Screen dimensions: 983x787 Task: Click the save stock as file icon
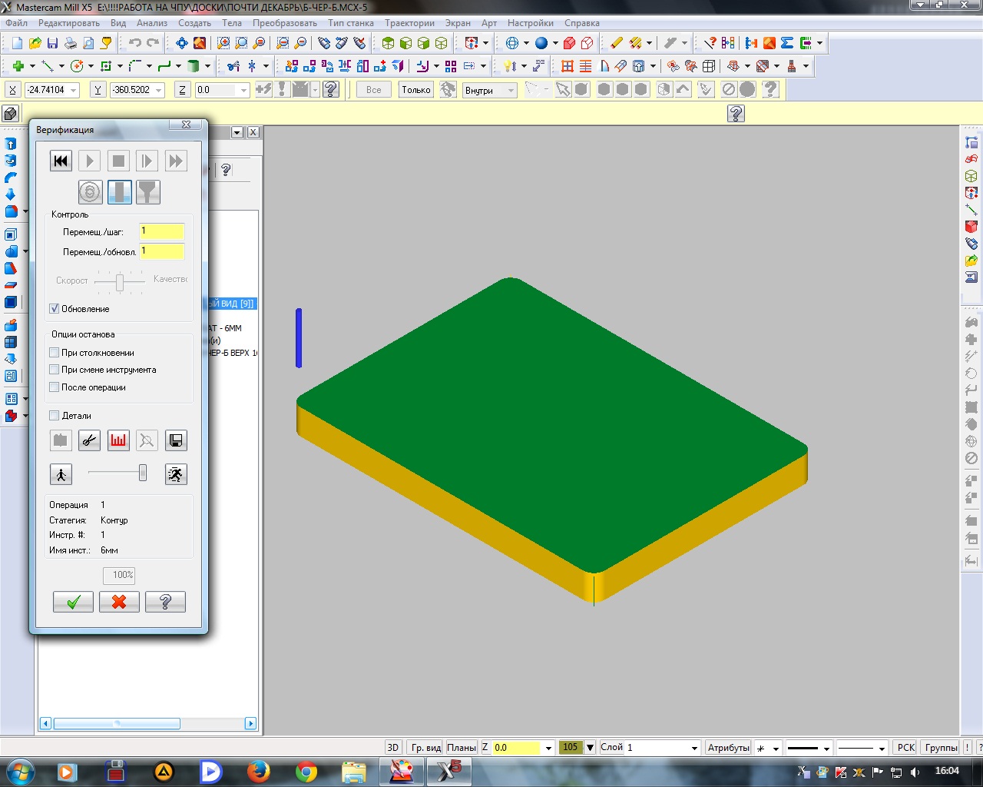point(176,440)
